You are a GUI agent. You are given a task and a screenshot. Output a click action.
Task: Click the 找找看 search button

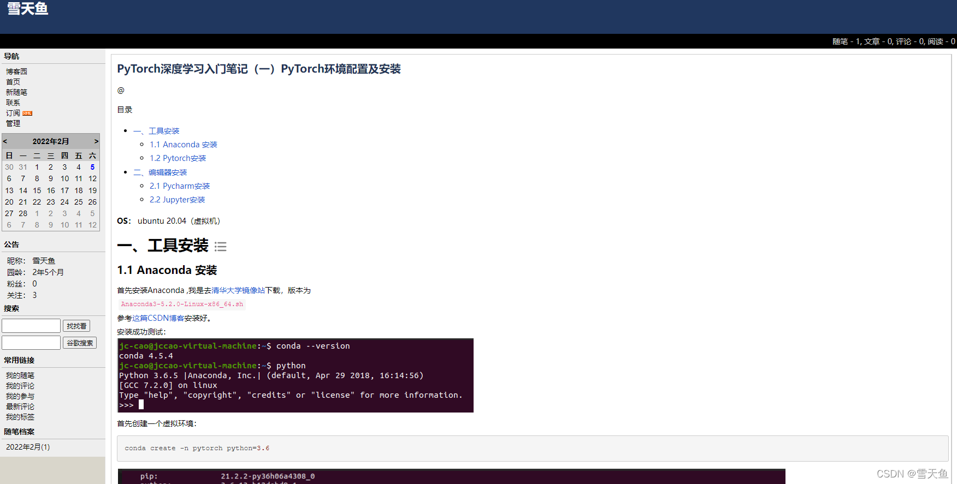click(76, 326)
